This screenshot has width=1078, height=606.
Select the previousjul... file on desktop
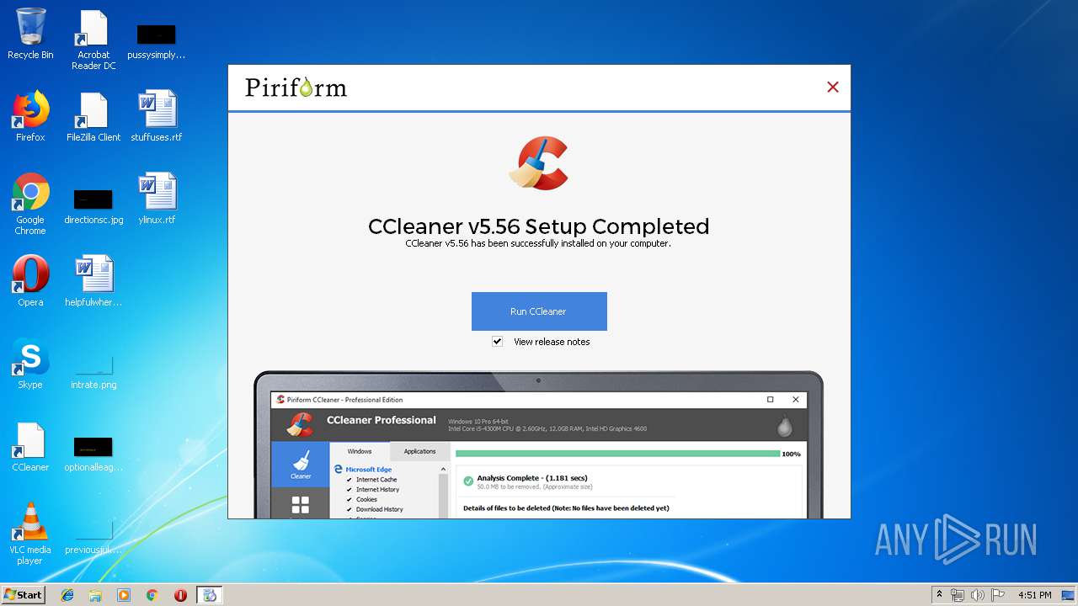click(93, 535)
